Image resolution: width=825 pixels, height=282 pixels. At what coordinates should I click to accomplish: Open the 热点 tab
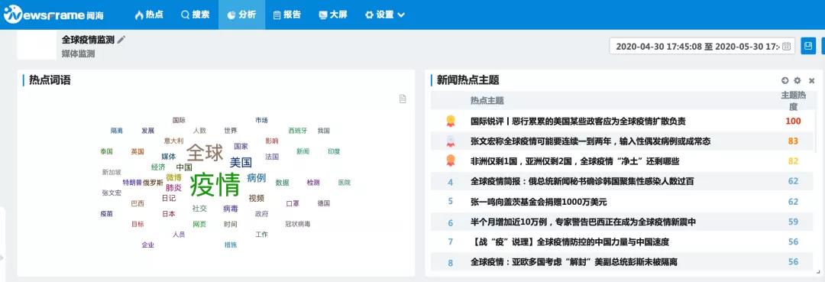pos(149,15)
